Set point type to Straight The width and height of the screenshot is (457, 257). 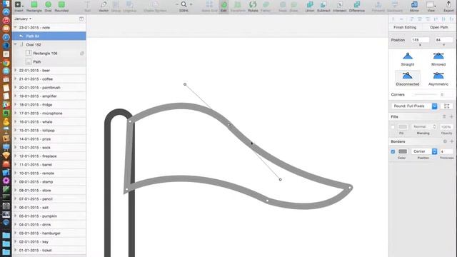pos(408,59)
